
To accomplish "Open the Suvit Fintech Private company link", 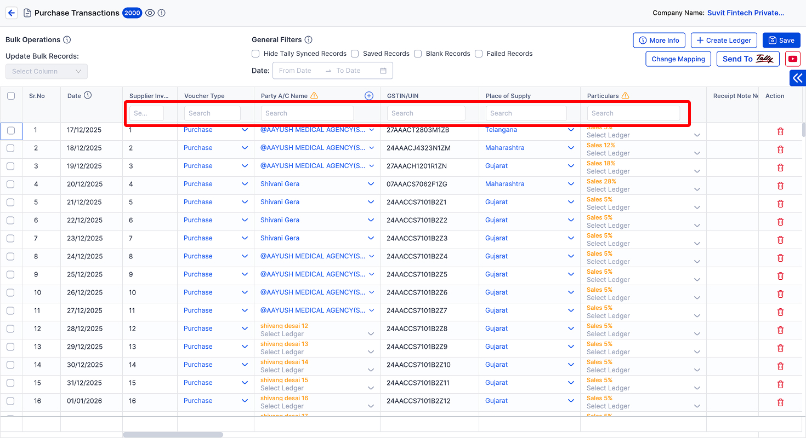I will 746,13.
